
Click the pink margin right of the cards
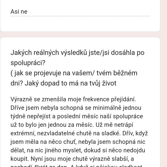pyautogui.click(x=164, y=83)
